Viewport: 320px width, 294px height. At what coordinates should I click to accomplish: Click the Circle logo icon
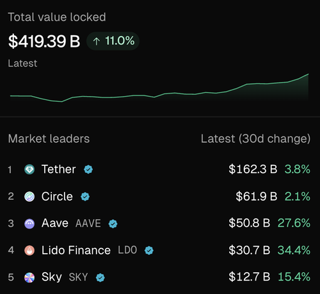(29, 197)
